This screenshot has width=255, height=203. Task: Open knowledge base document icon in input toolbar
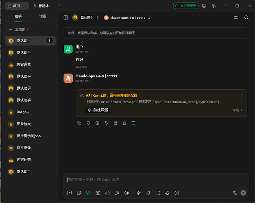click(x=107, y=193)
